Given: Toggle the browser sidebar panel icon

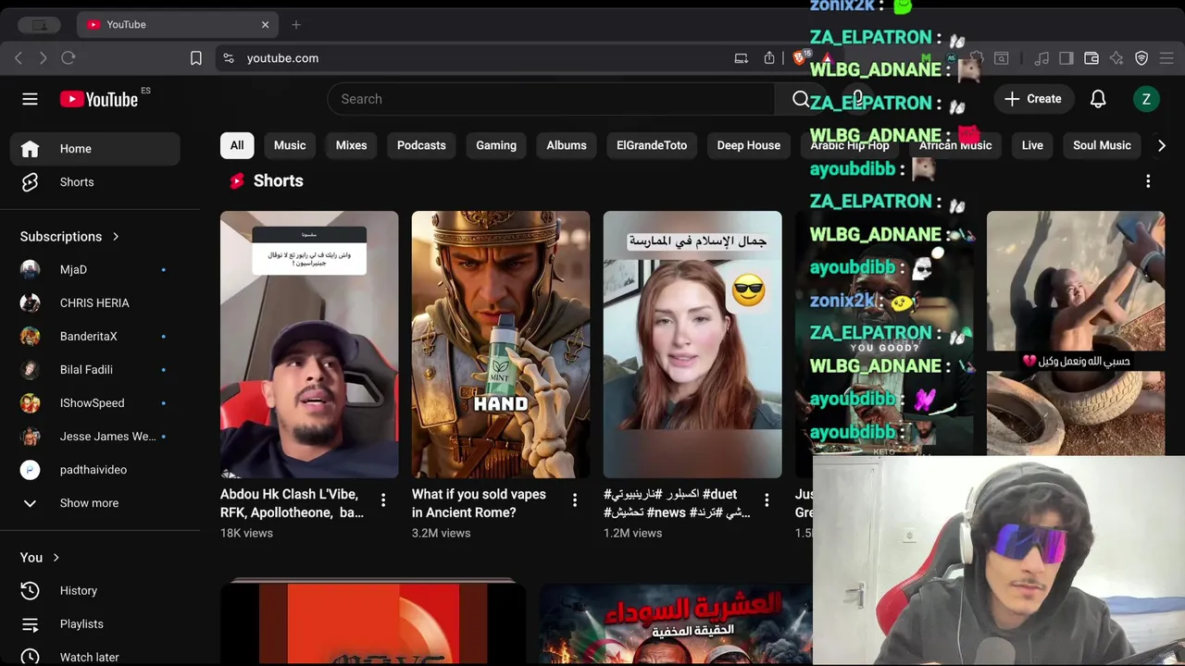Looking at the screenshot, I should click(1066, 58).
